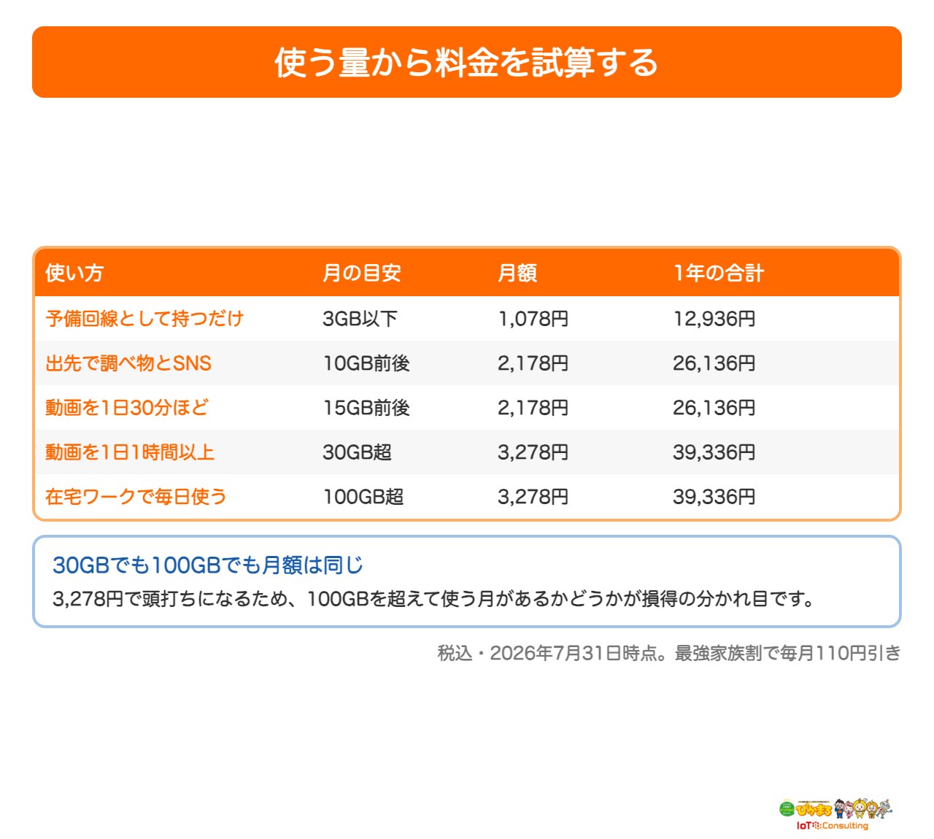
Task: Click the '30GB超' cell
Action: point(357,452)
